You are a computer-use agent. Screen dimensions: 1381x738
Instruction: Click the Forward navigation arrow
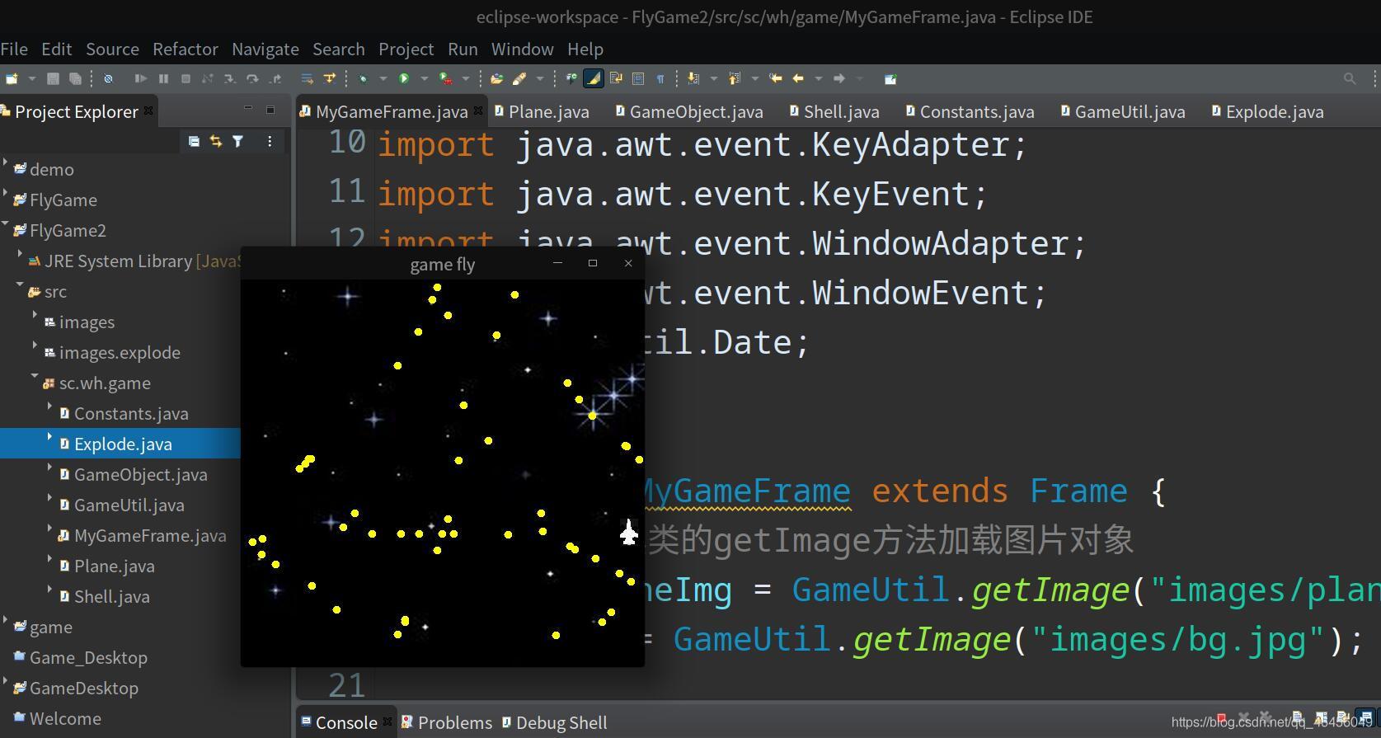tap(839, 78)
